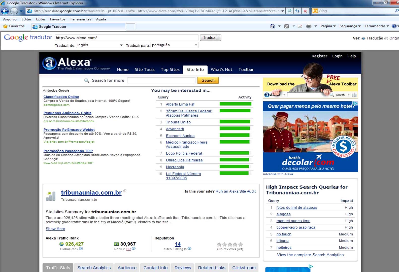
Task: Switch to the Clickstream tab
Action: (x=244, y=268)
